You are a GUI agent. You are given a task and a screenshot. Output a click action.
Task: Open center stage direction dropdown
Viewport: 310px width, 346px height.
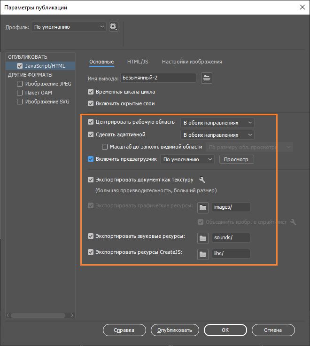(217, 123)
